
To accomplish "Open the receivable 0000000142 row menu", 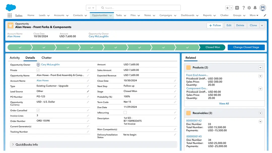I will click(260, 122).
